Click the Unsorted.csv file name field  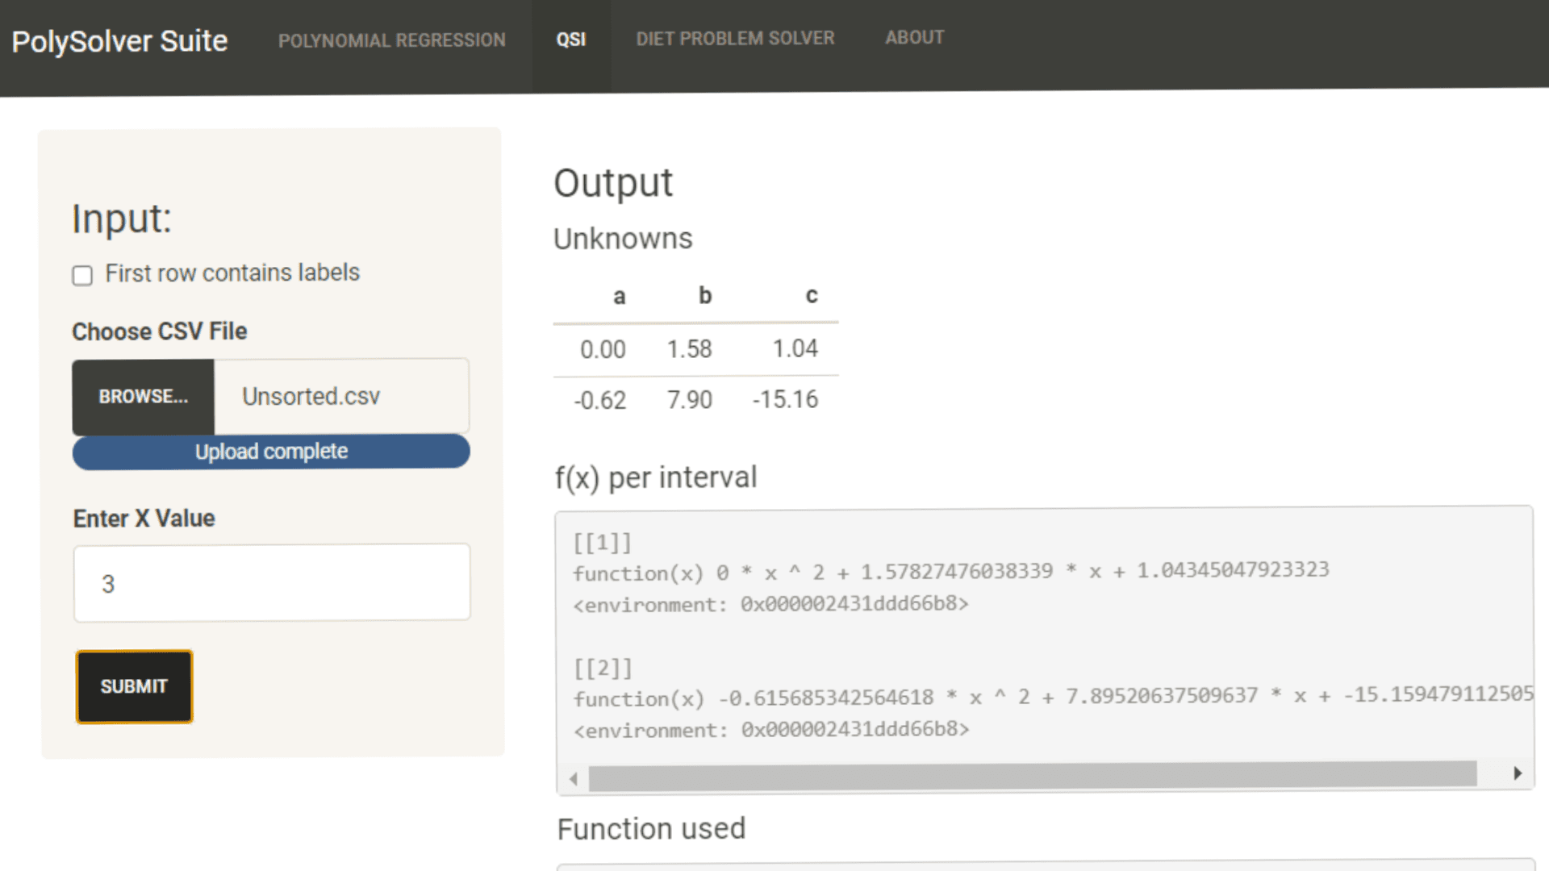click(x=342, y=396)
